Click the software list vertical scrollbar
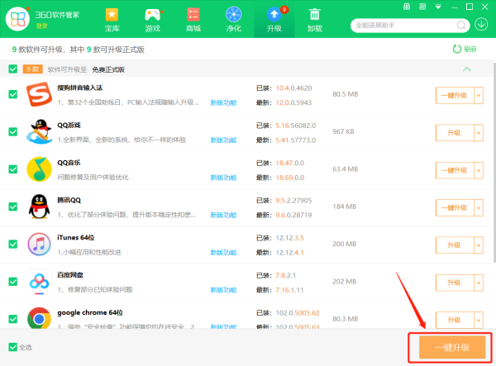Viewport: 496px width, 366px height. click(494, 163)
